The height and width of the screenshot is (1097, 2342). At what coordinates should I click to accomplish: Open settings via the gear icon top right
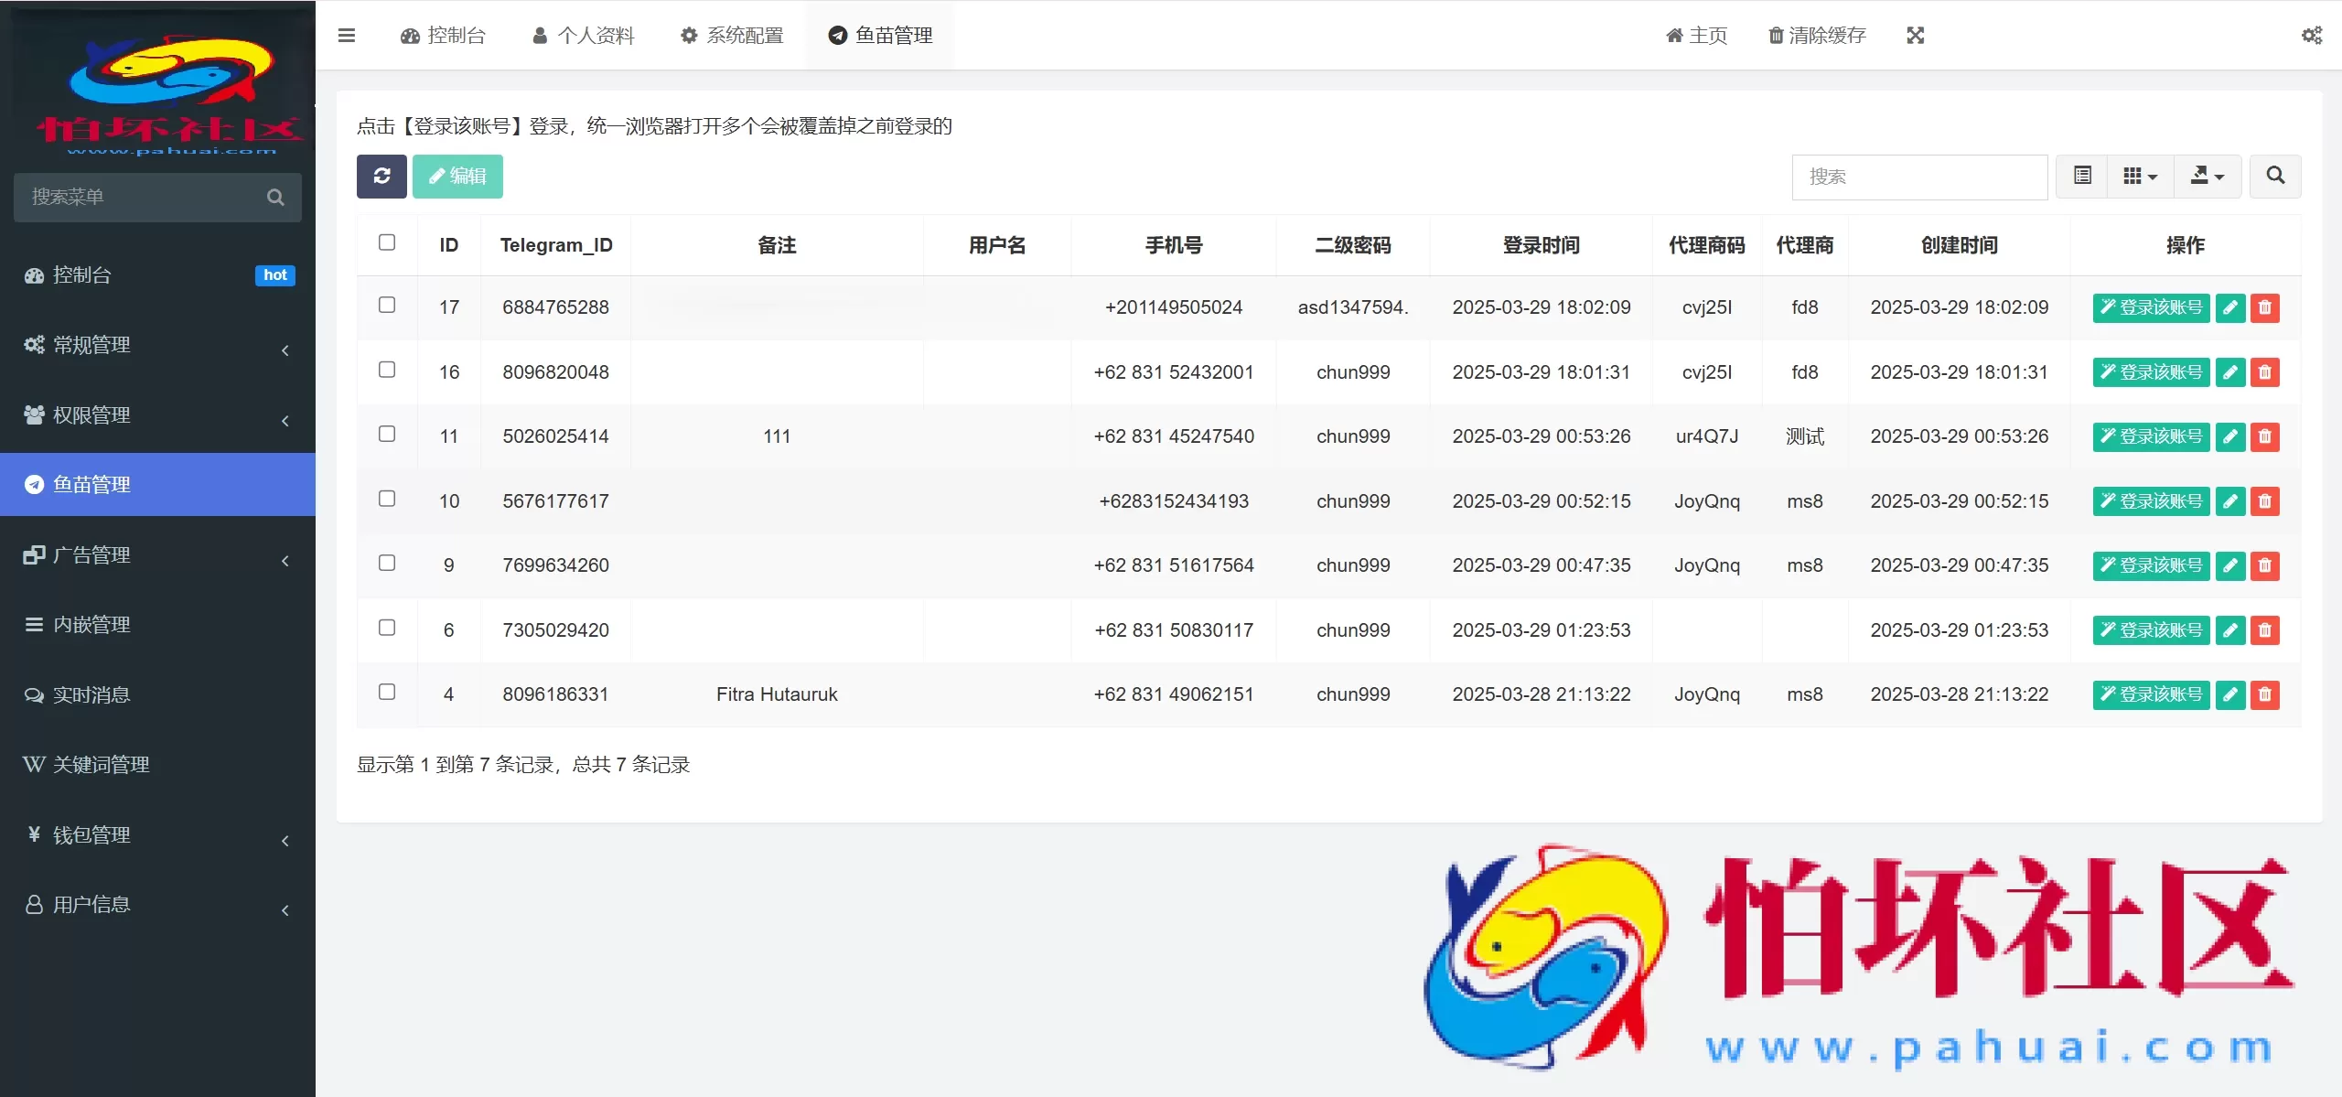pyautogui.click(x=2314, y=35)
